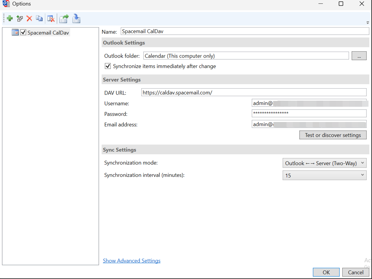Viewport: 372px width, 279px height.
Task: Confirm changes with OK
Action: (326, 272)
